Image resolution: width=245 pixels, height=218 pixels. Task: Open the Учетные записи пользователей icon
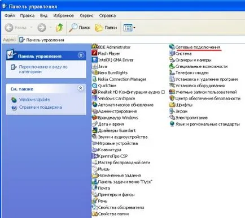tap(172, 92)
